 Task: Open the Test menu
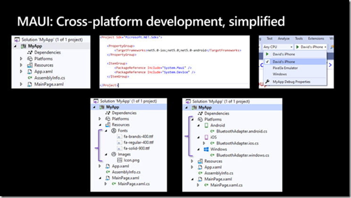[x=269, y=39]
